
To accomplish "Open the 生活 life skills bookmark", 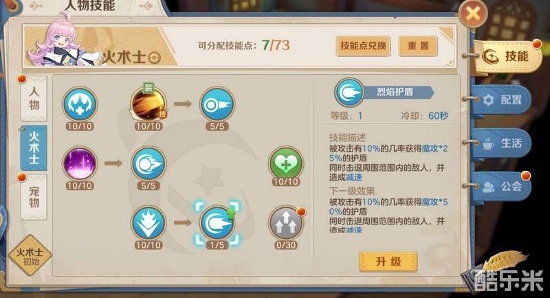I will pos(503,144).
